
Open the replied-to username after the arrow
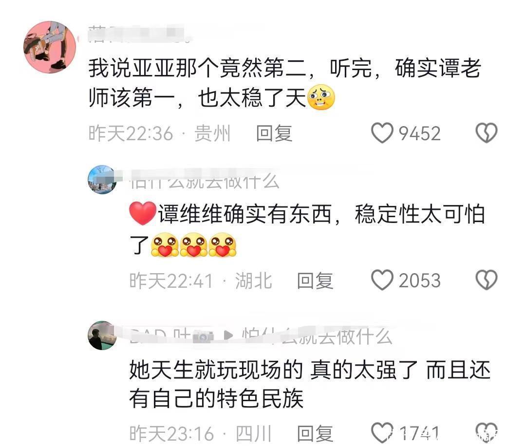pos(317,335)
